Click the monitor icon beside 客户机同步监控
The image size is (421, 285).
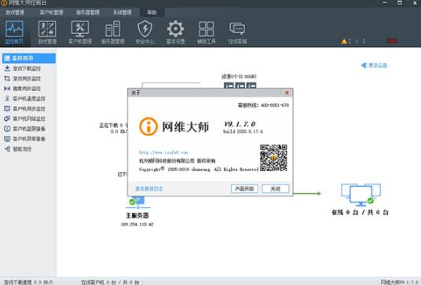pyautogui.click(x=7, y=108)
